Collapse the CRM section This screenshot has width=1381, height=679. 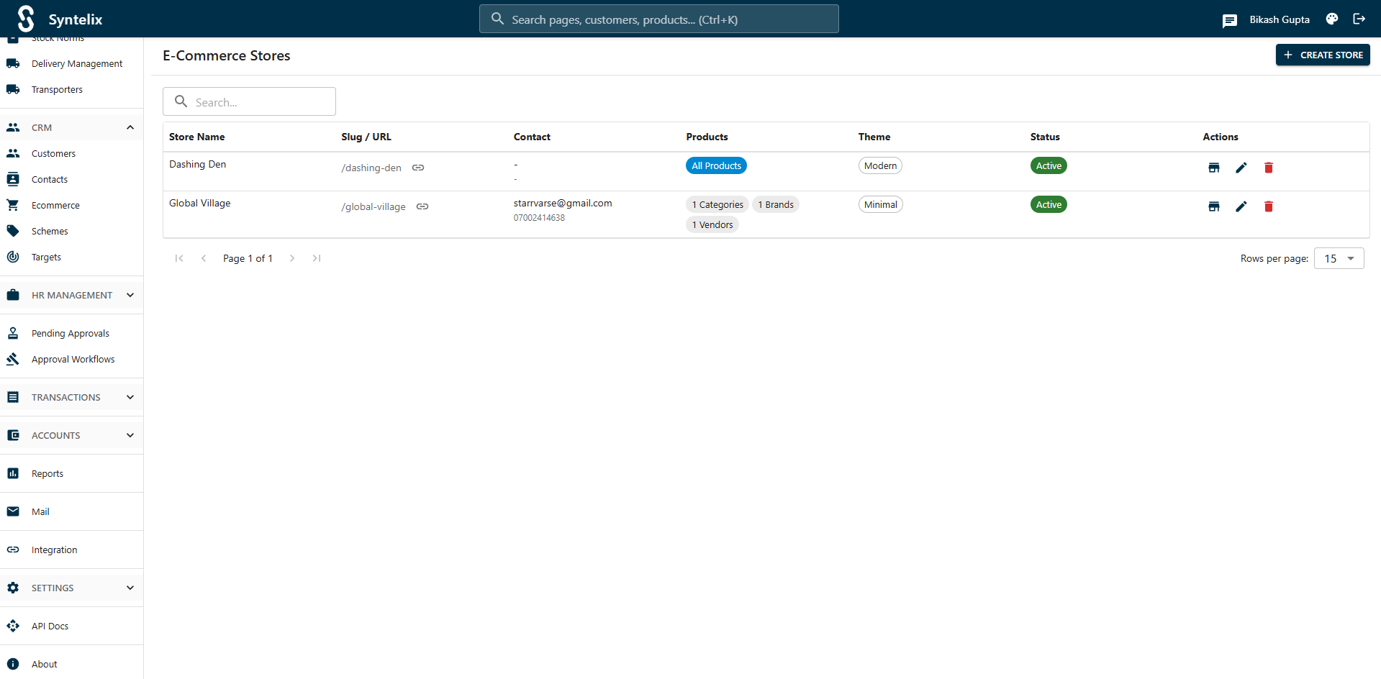[130, 127]
